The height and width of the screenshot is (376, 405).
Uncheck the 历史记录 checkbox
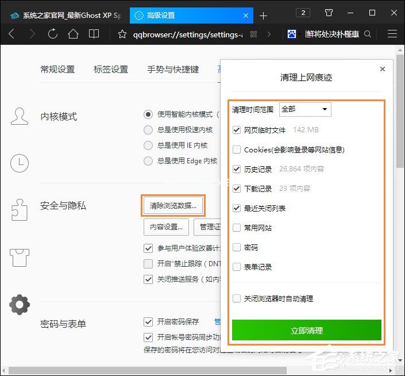point(237,169)
